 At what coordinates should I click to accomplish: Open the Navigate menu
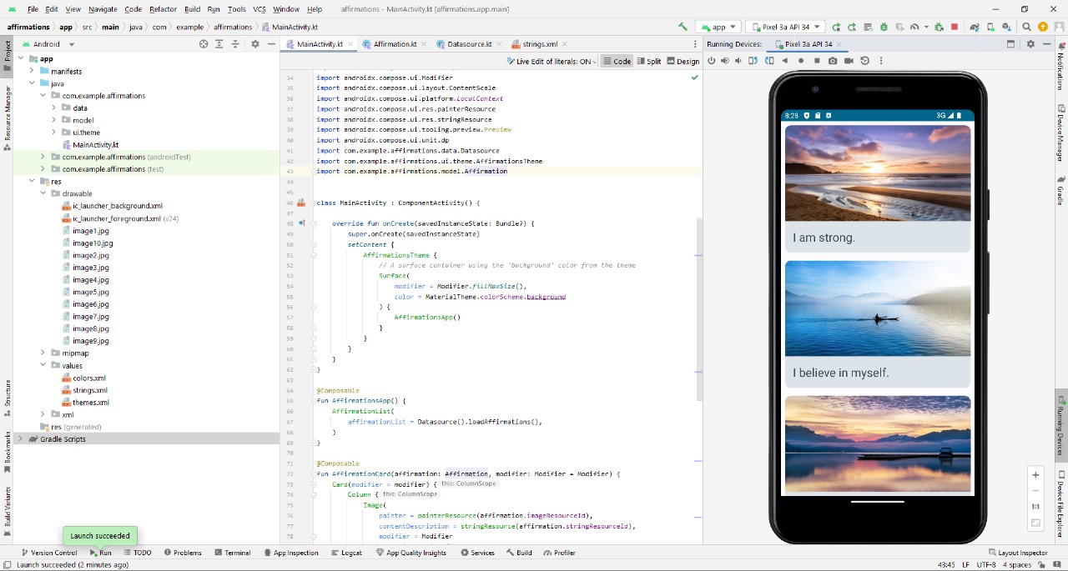(103, 9)
